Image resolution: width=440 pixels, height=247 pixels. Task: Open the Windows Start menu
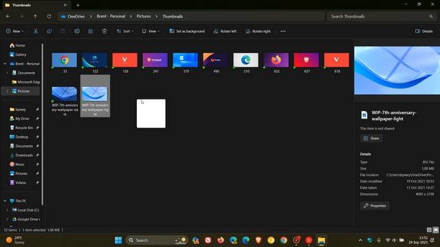click(118, 240)
